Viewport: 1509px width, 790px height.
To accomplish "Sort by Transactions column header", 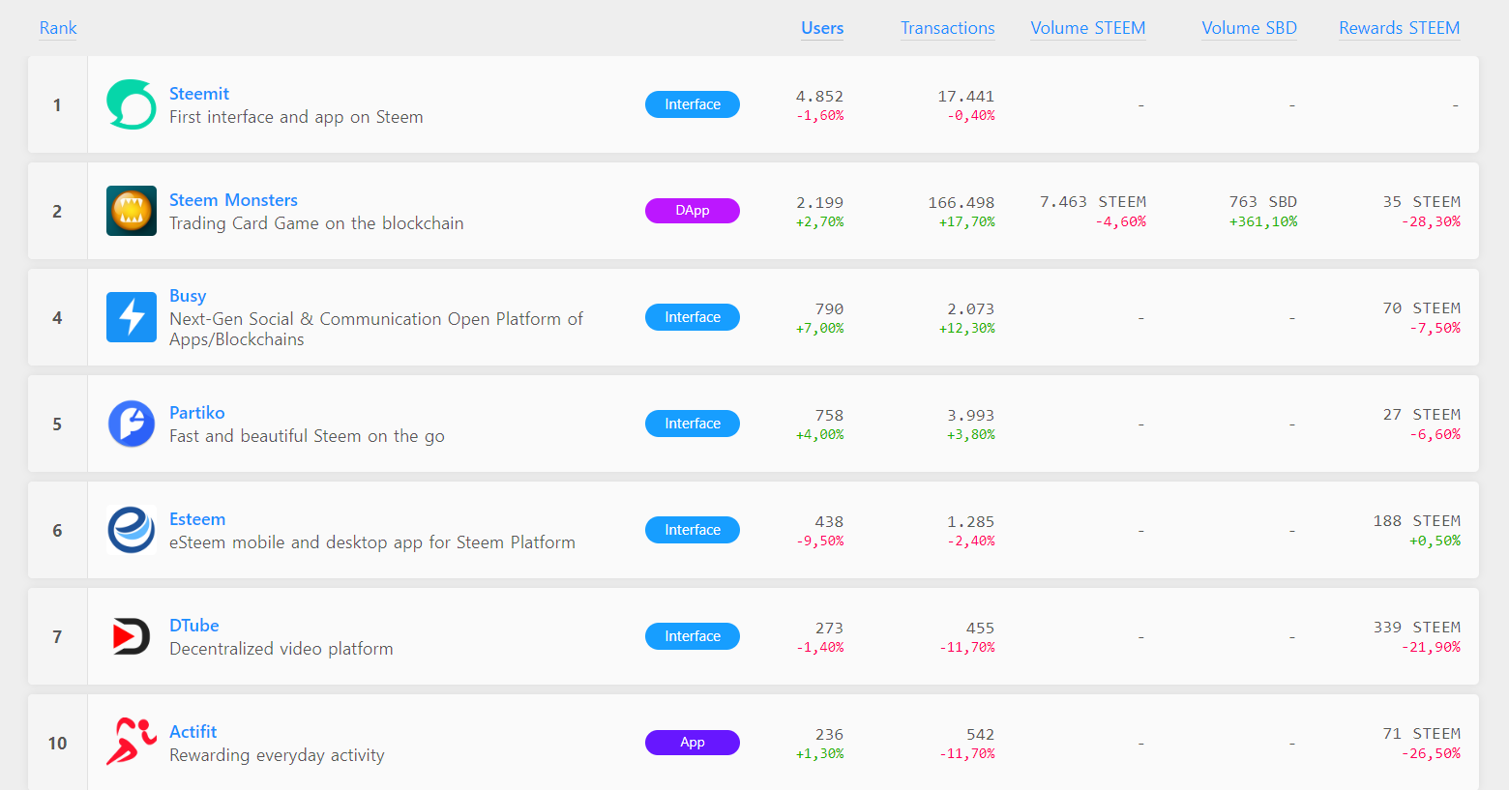I will coord(948,28).
